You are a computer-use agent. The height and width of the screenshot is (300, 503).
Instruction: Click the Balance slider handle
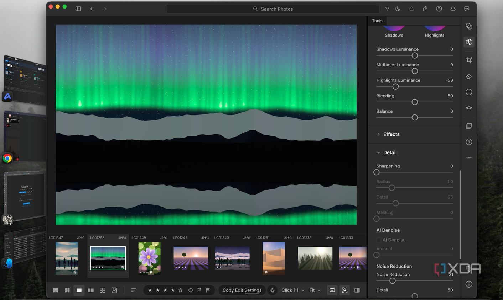[415, 118]
